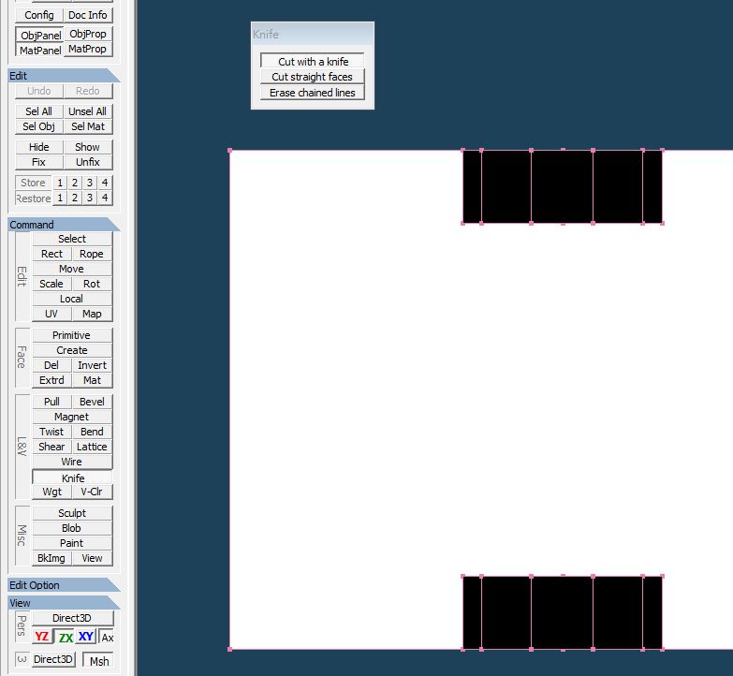Click the Sel All button

click(x=38, y=111)
